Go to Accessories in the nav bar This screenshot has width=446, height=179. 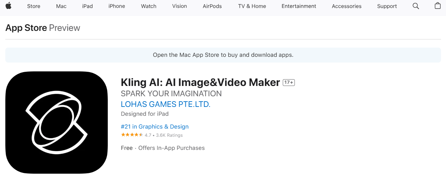[347, 6]
